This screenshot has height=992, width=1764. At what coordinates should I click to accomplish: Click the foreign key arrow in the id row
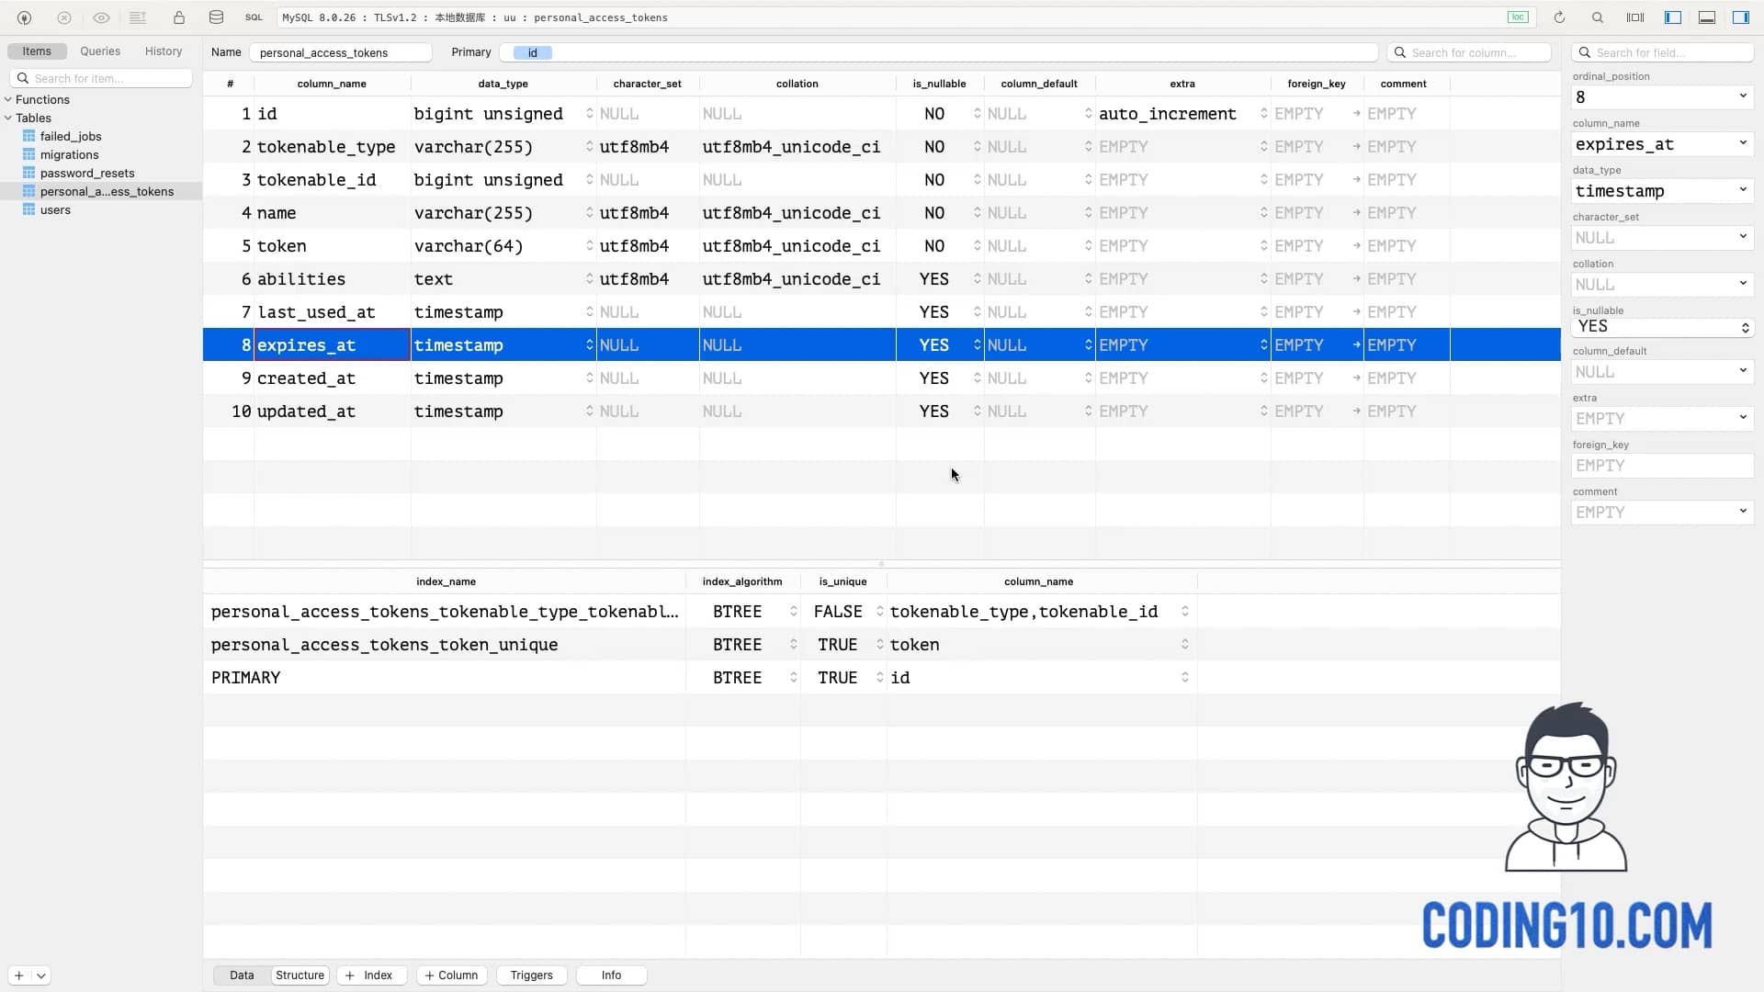tap(1356, 113)
